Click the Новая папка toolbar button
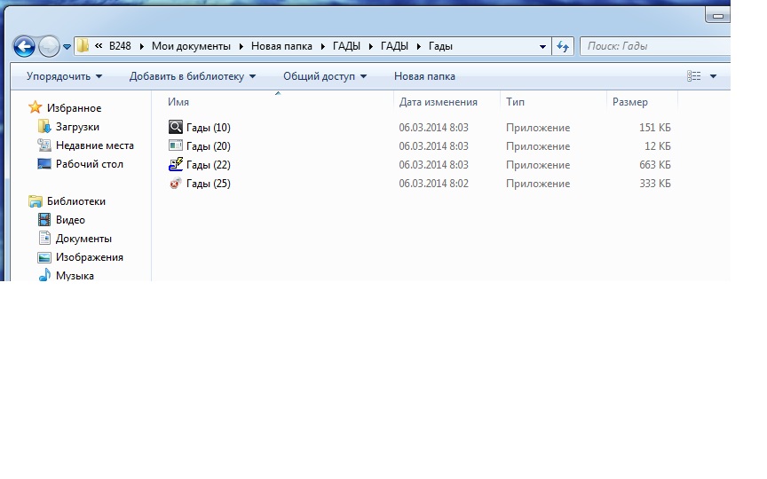This screenshot has width=767, height=479. pyautogui.click(x=424, y=76)
